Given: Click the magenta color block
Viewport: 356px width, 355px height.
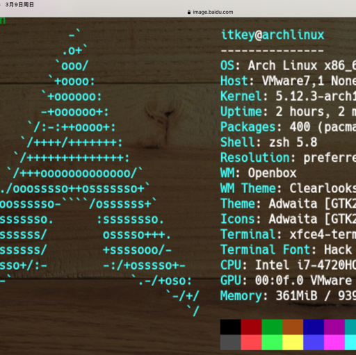Looking at the screenshot, I should click(334, 342).
